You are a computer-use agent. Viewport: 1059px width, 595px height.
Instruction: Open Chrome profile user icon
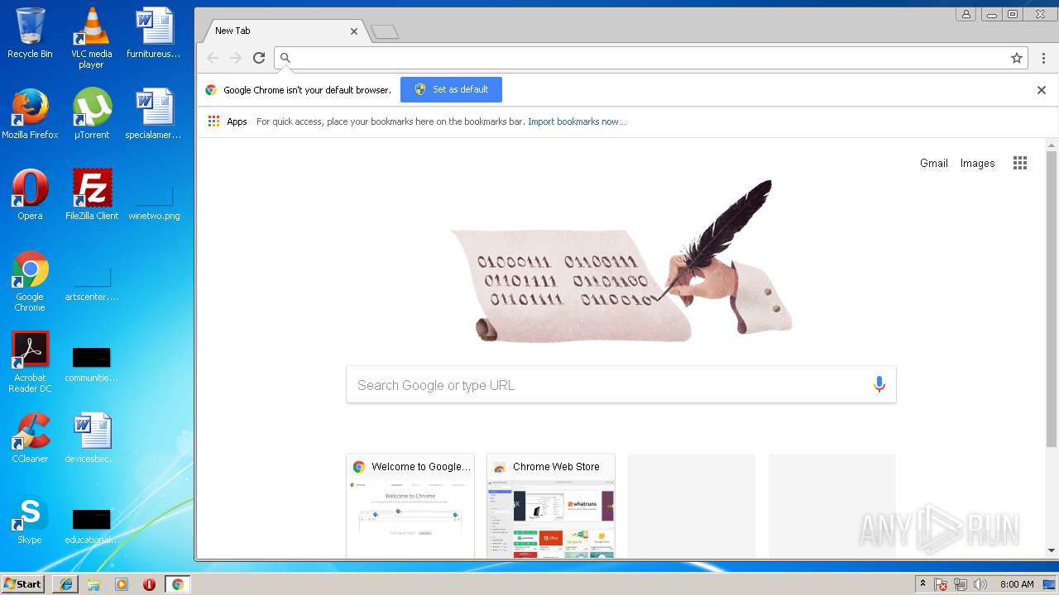coord(966,14)
